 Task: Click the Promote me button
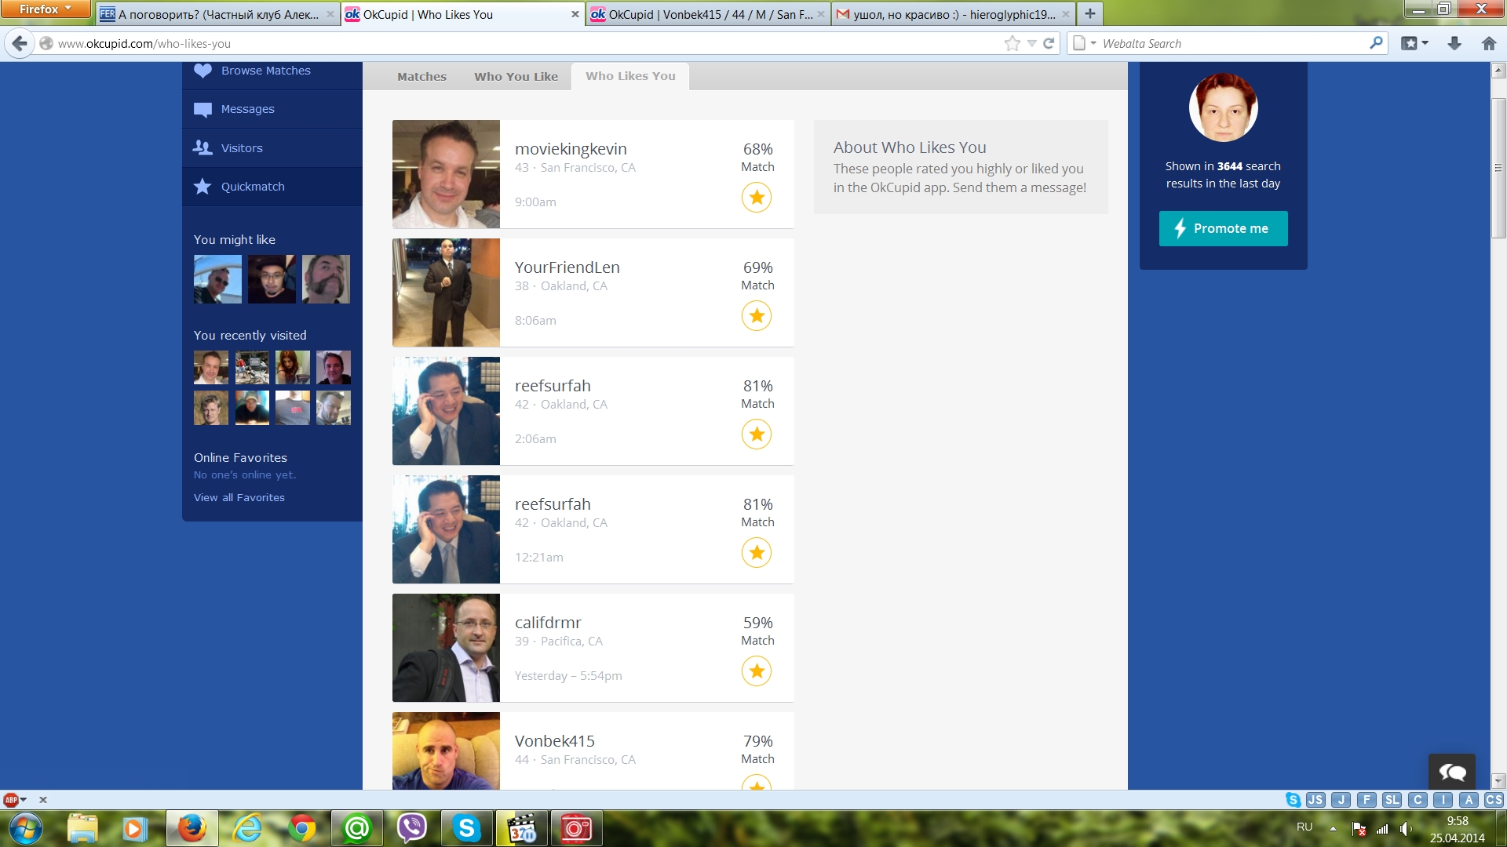(x=1223, y=228)
